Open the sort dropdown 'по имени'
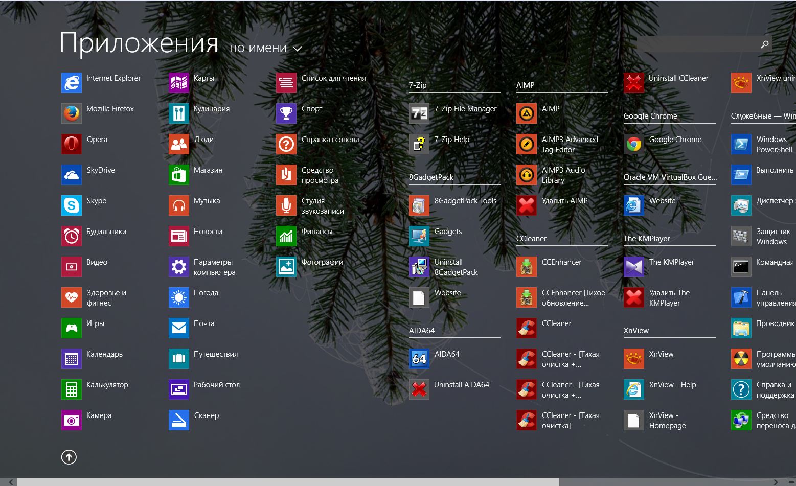The image size is (796, 486). (x=266, y=48)
